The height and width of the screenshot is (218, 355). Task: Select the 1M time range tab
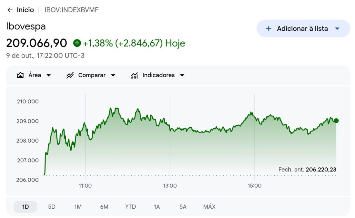[x=78, y=207]
